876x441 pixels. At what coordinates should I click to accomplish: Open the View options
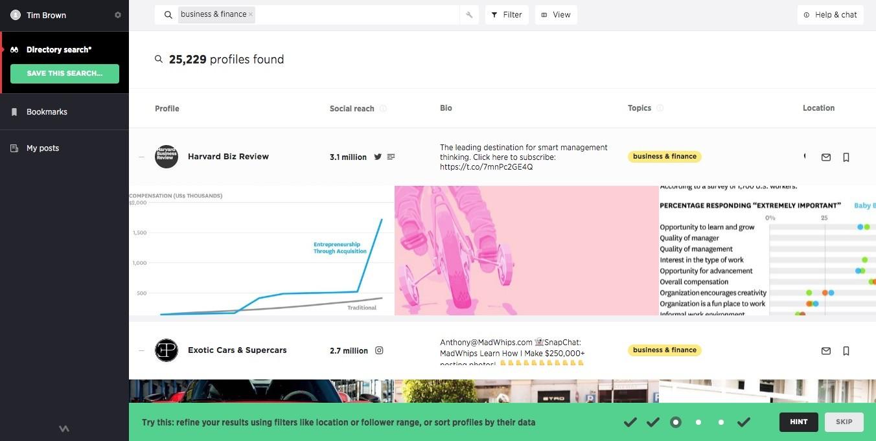(x=556, y=15)
